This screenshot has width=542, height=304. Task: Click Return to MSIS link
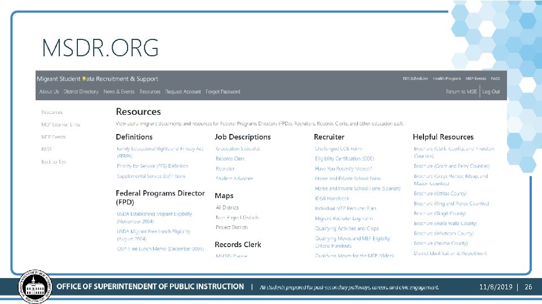coord(461,92)
